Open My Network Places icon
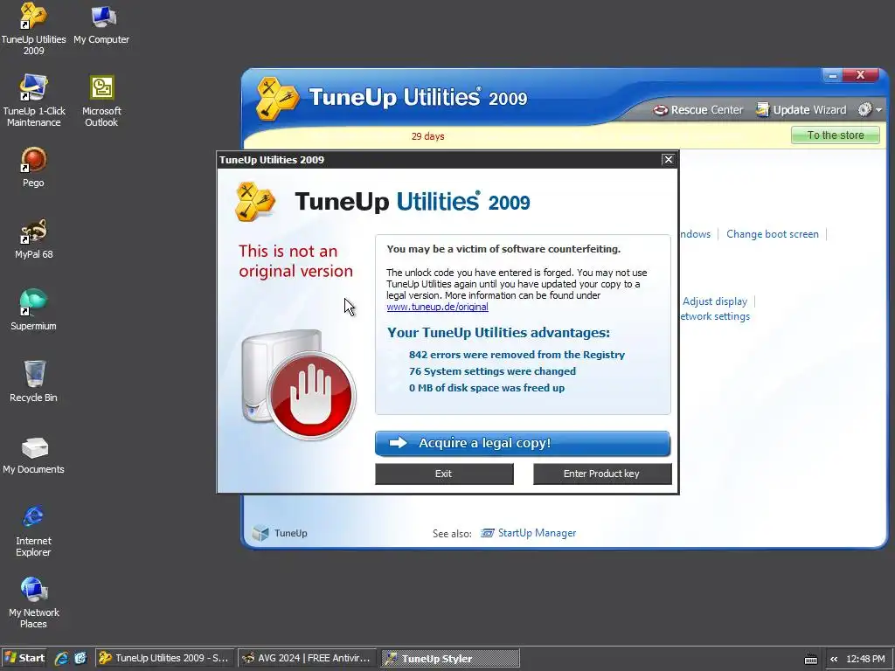The height and width of the screenshot is (671, 895). (x=34, y=602)
